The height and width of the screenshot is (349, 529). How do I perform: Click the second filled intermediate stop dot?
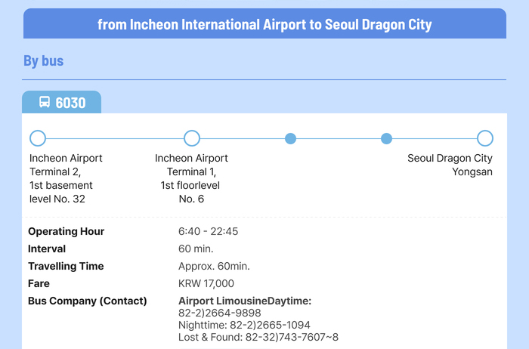[x=387, y=138]
